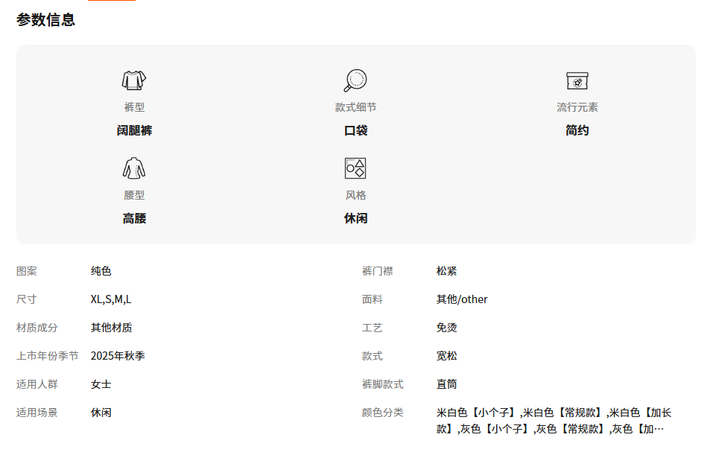Click the 休闲 style value under 风格
The height and width of the screenshot is (455, 710).
point(355,218)
